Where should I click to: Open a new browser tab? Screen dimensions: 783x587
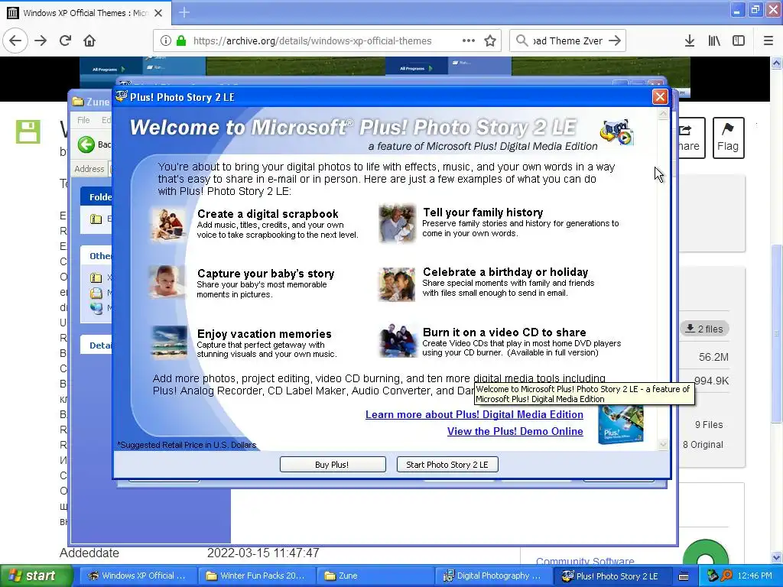(x=184, y=12)
